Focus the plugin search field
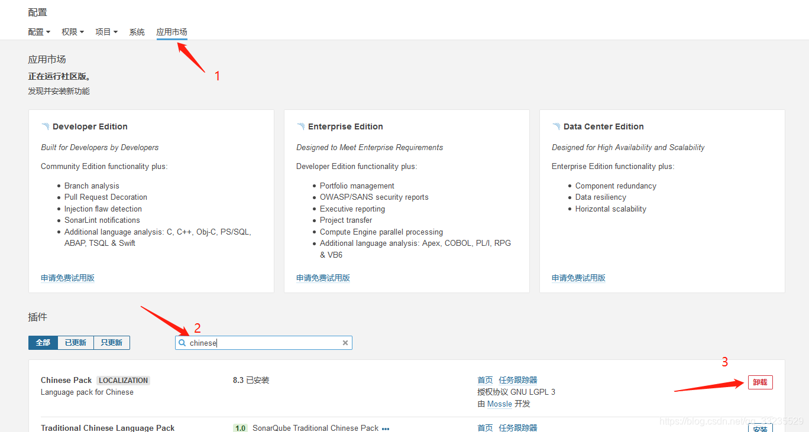This screenshot has height=432, width=809. (264, 343)
